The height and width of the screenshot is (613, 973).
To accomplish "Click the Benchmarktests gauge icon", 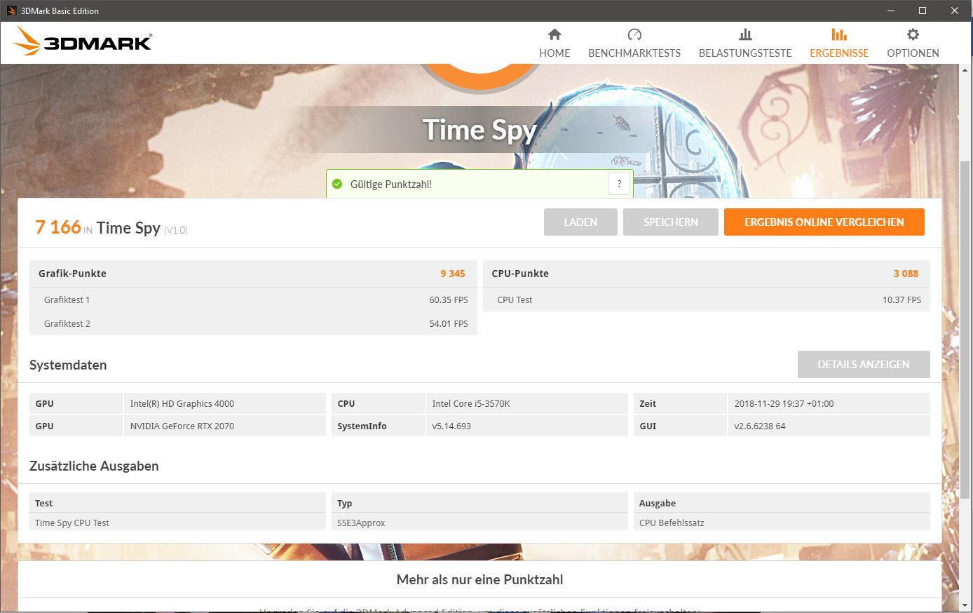I will click(x=634, y=34).
